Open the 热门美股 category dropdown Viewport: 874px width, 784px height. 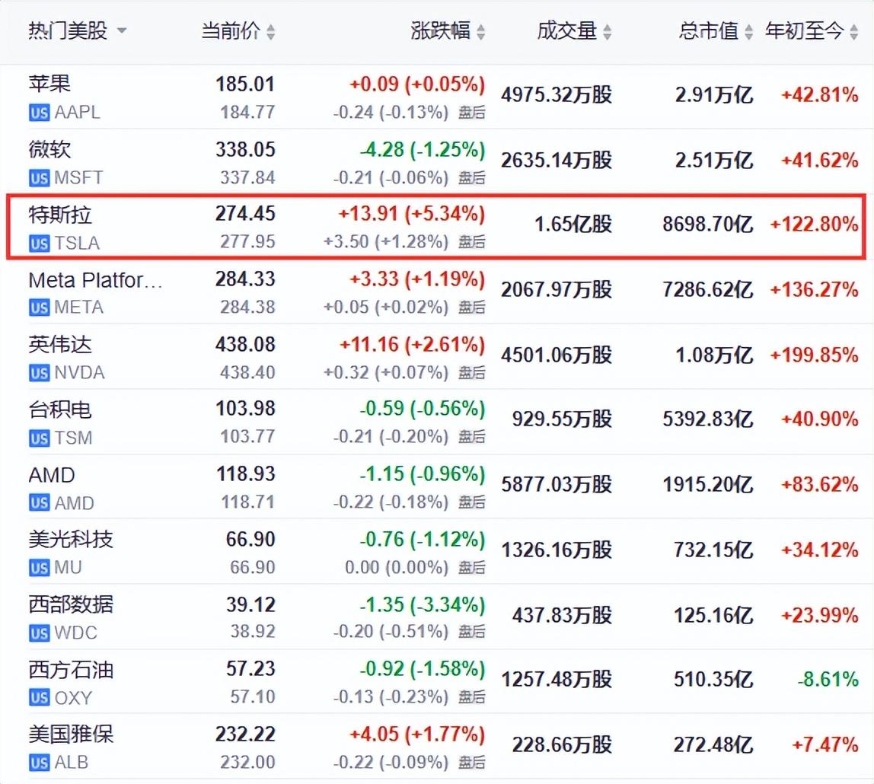pyautogui.click(x=77, y=30)
